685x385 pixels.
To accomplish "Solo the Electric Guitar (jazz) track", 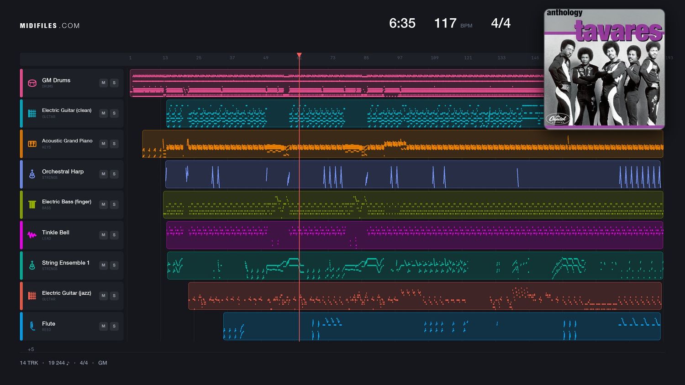I will point(114,296).
